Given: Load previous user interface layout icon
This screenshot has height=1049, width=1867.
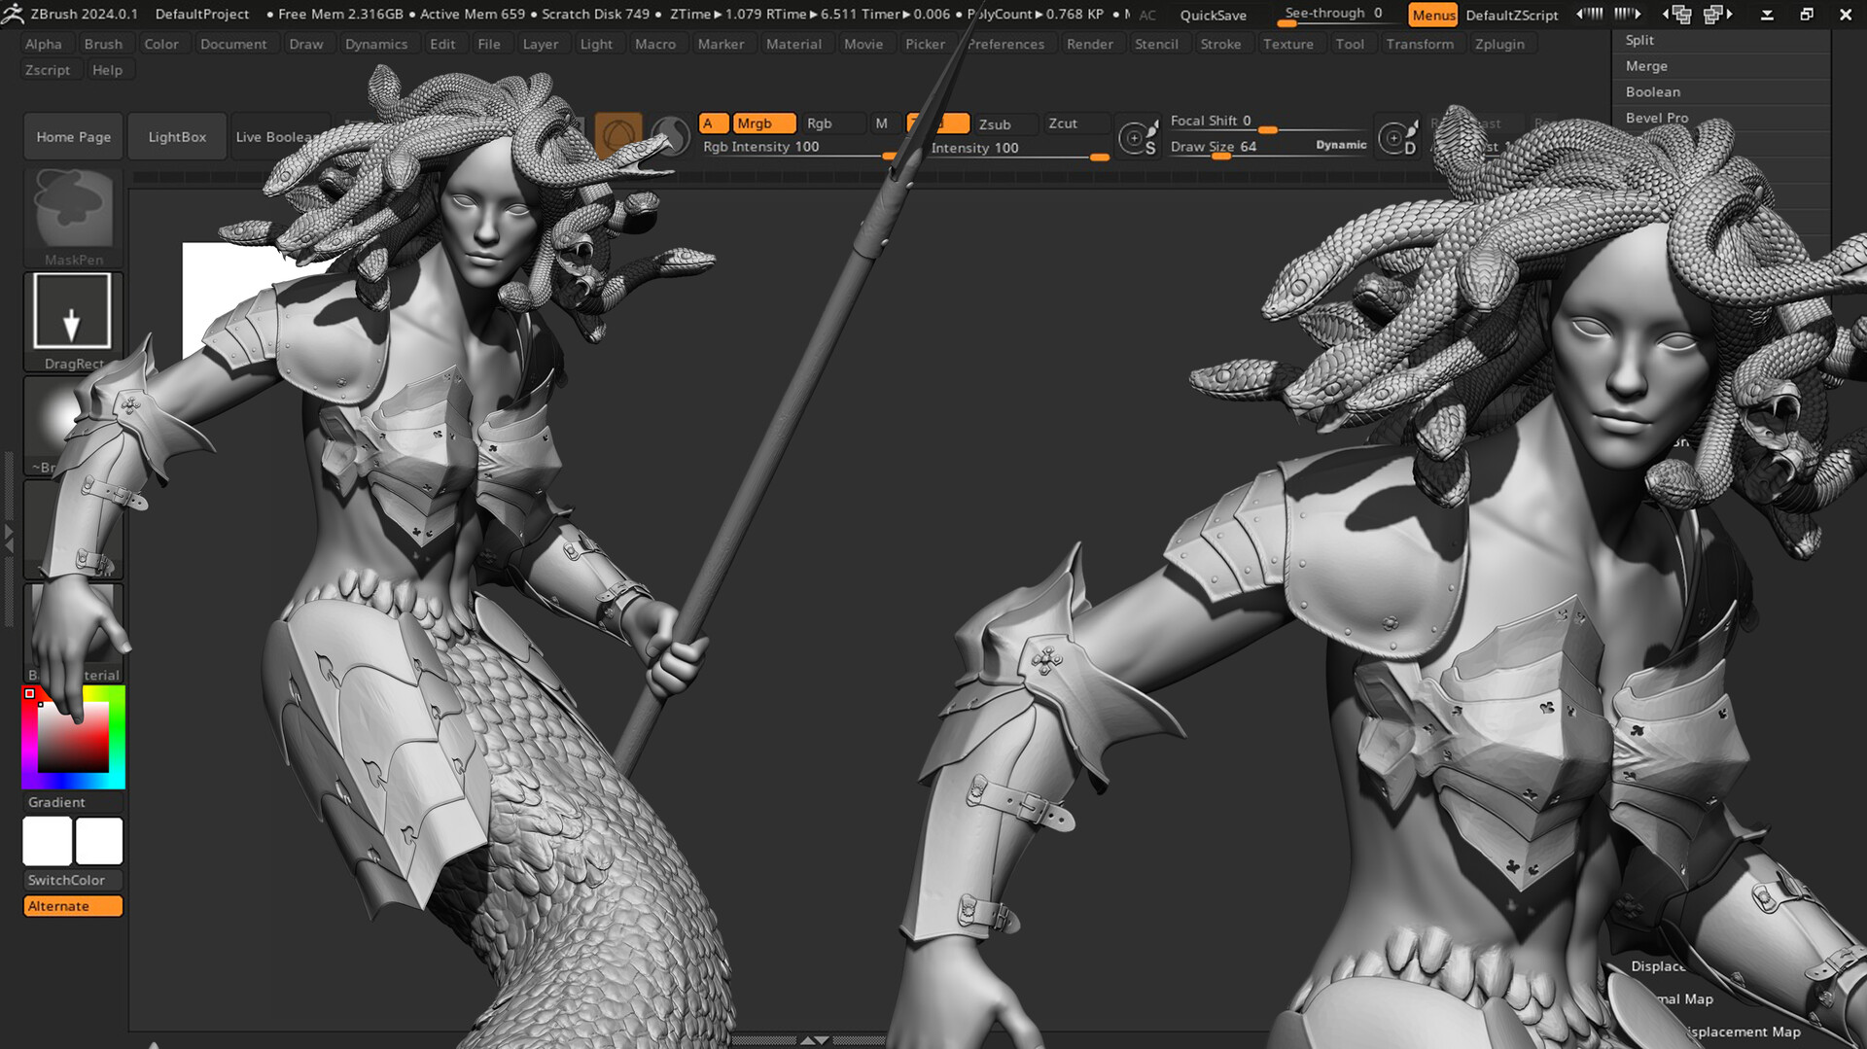Looking at the screenshot, I should [x=1678, y=14].
